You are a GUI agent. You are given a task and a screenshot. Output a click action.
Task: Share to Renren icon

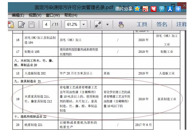pyautogui.click(x=170, y=9)
